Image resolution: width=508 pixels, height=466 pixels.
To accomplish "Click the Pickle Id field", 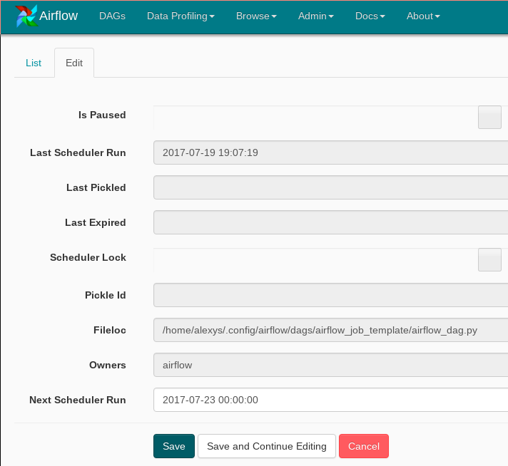I will [x=331, y=295].
